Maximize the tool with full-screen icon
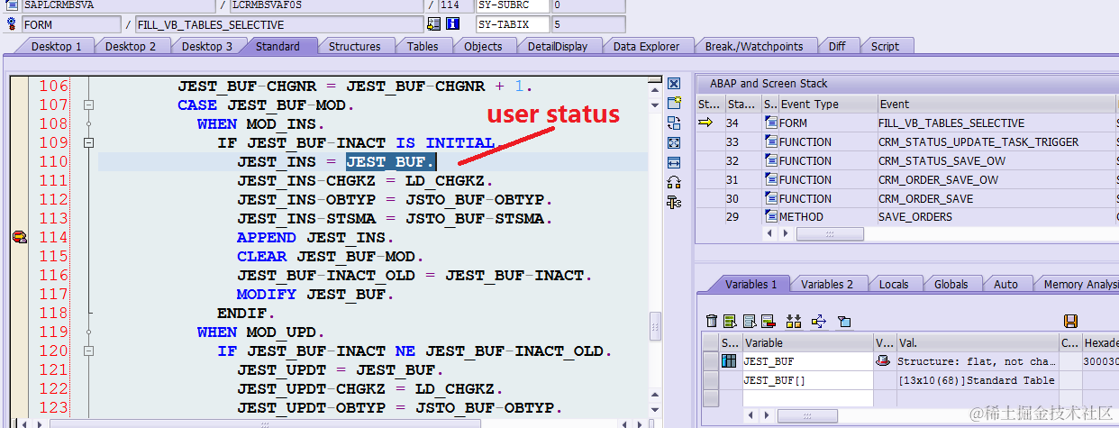1119x428 pixels. pyautogui.click(x=674, y=143)
